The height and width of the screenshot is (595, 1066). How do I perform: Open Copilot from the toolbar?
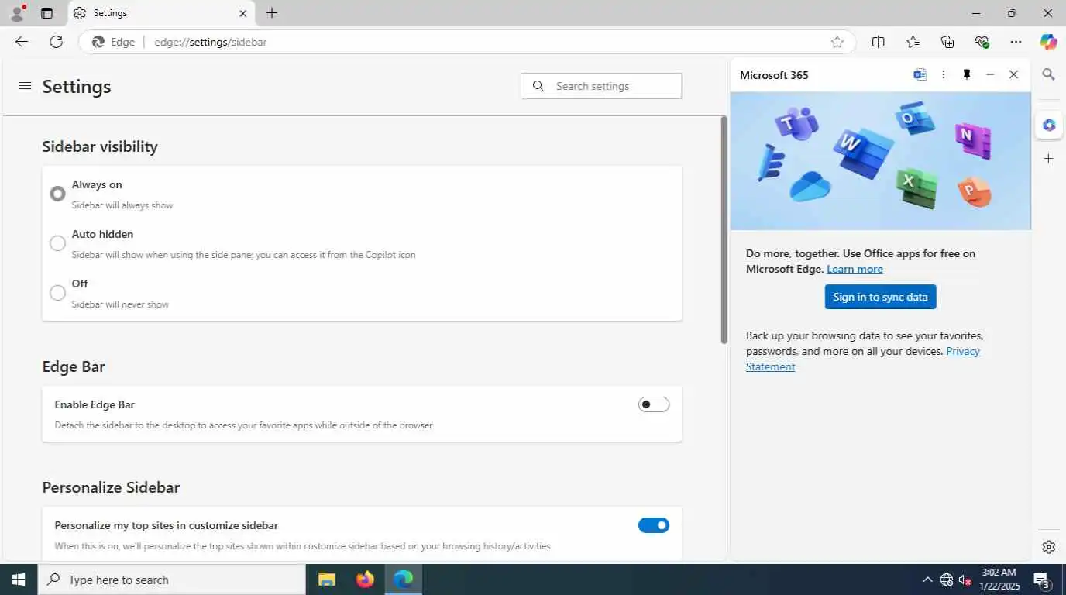(1048, 42)
